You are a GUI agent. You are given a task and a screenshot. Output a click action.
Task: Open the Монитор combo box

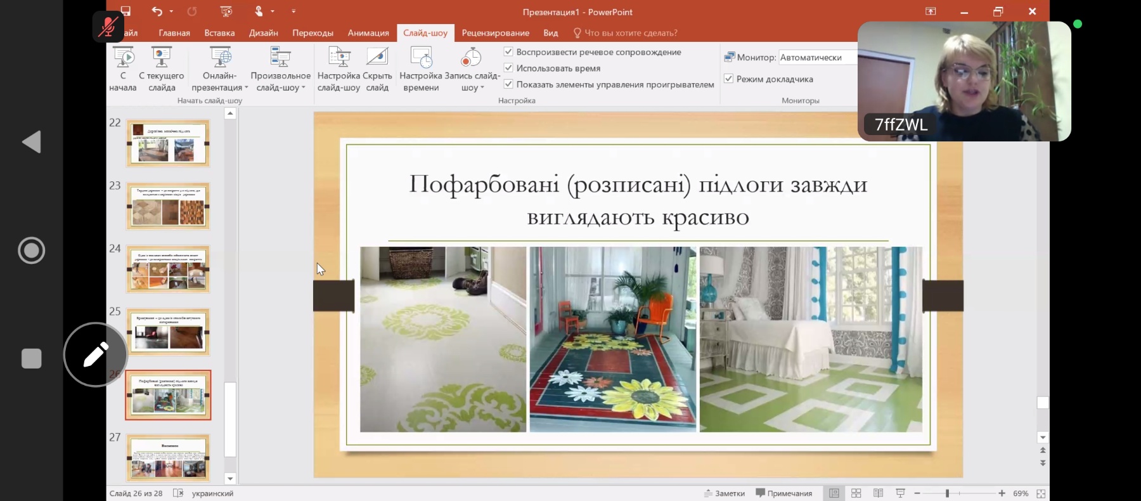(x=817, y=58)
